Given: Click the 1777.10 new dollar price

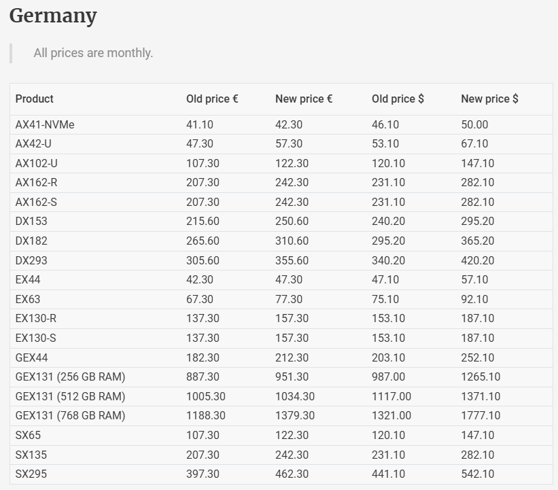Looking at the screenshot, I should pos(481,416).
